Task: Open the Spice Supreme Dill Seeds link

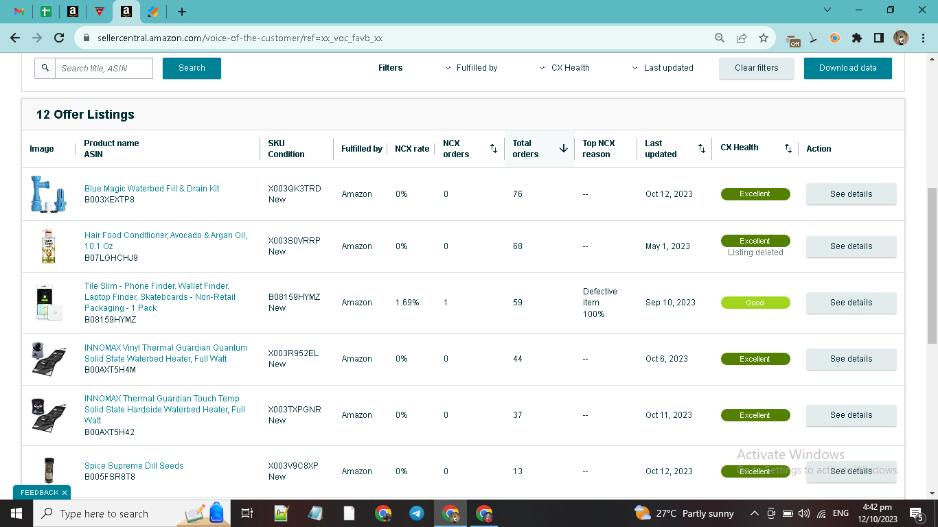Action: tap(134, 466)
